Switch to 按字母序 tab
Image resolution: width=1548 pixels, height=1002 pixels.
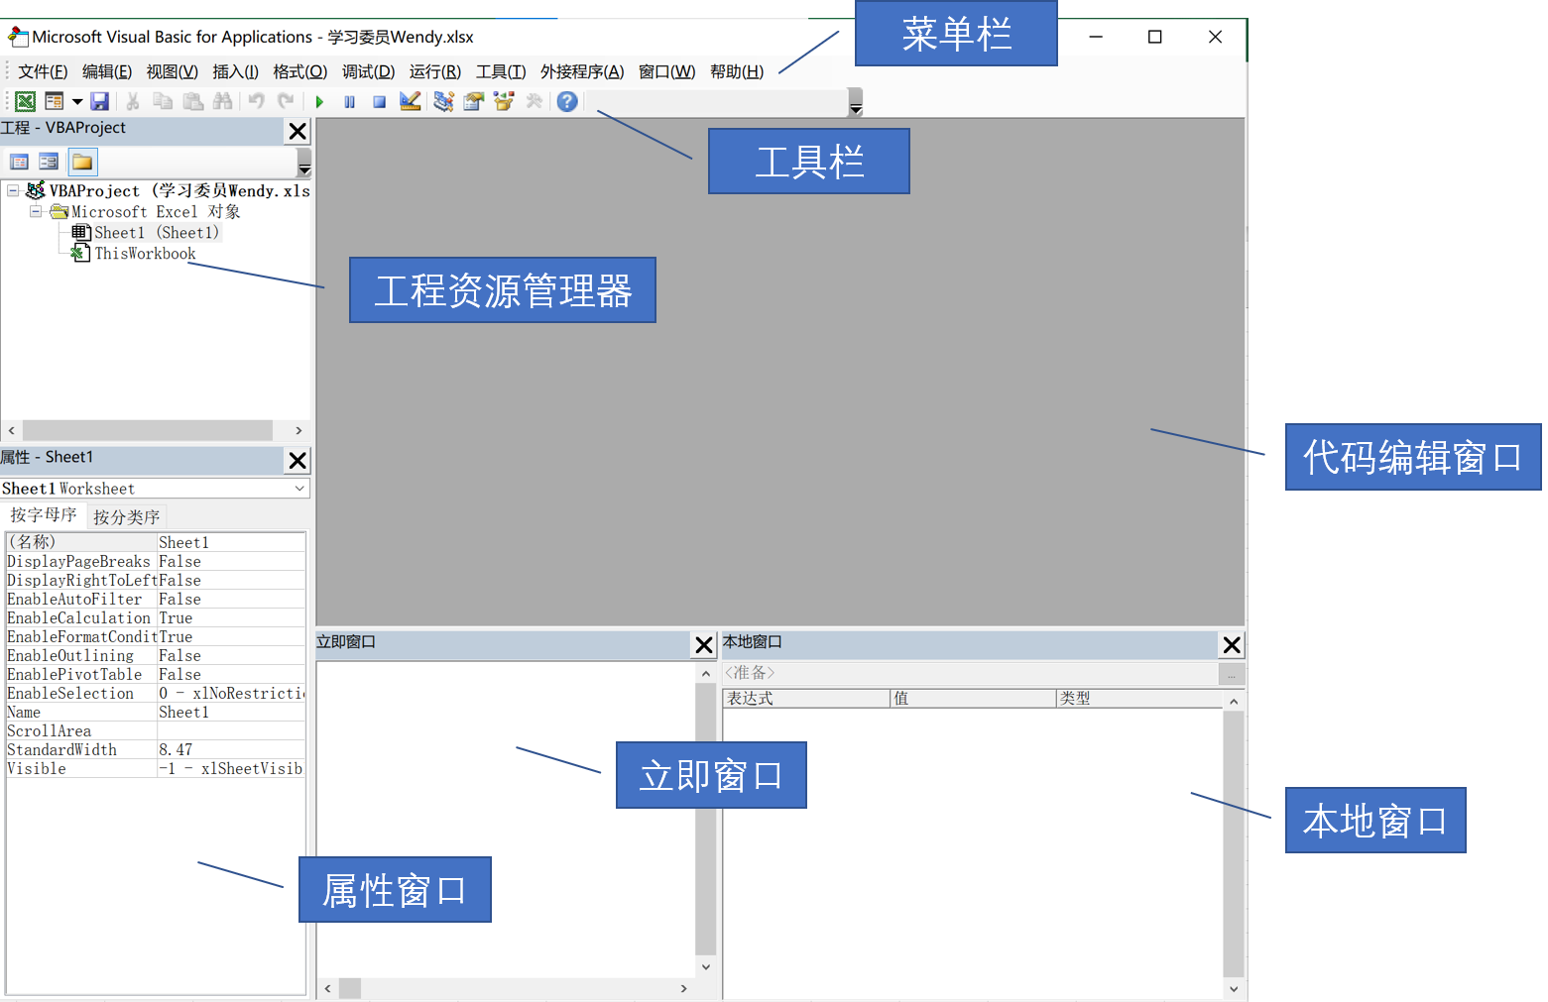[x=43, y=515]
